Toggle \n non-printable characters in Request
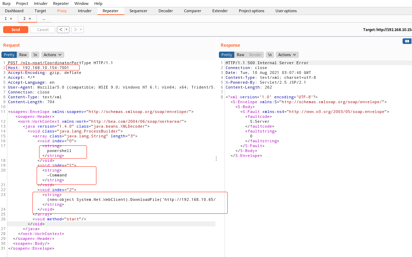Viewport: 412px width, 257px height. click(x=35, y=55)
